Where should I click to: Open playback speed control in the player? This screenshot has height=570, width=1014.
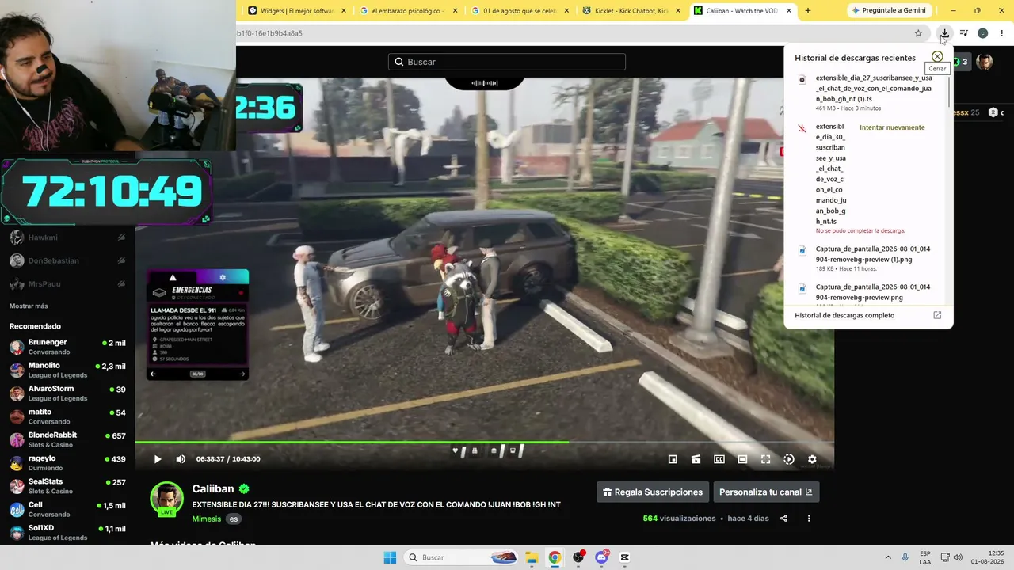pyautogui.click(x=789, y=459)
